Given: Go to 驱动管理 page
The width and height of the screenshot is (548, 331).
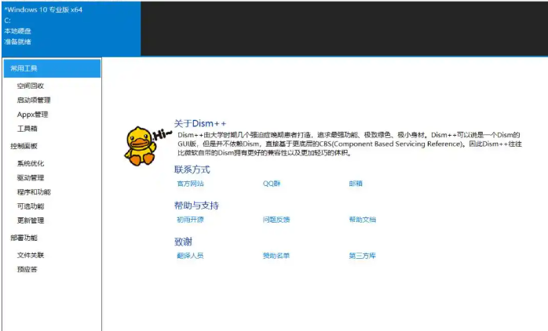Looking at the screenshot, I should 31,178.
